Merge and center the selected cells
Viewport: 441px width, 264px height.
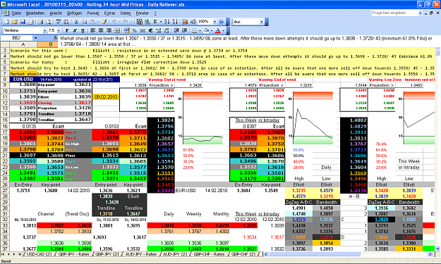(116, 30)
